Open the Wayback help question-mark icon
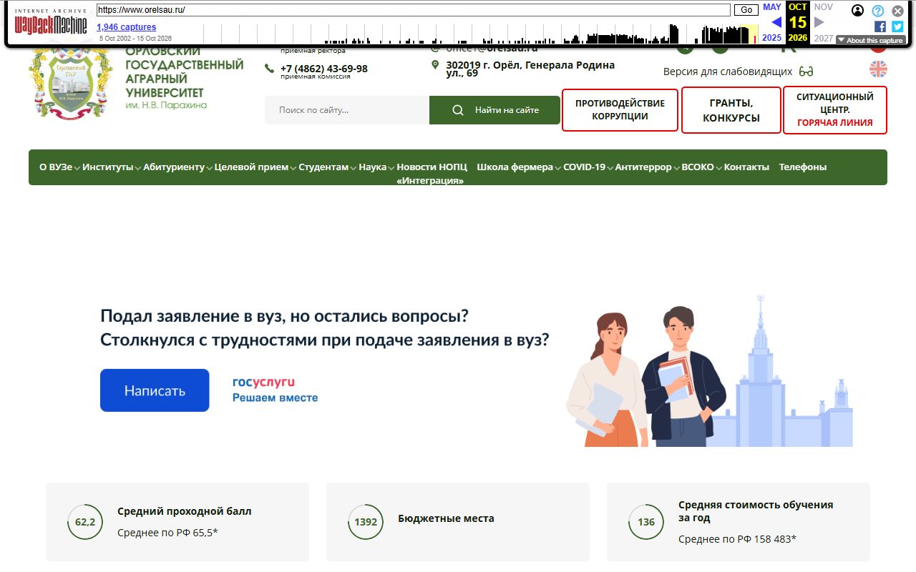 coord(878,11)
